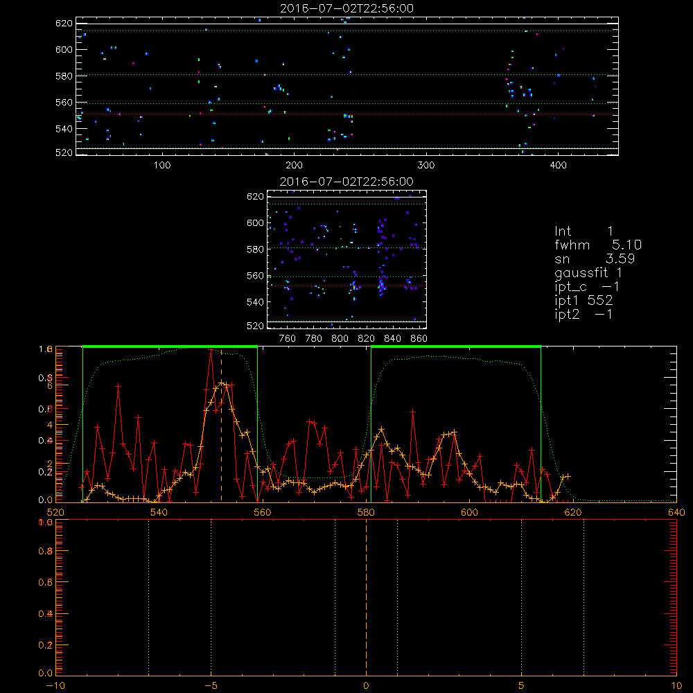Click the 800 x-axis label of middle plot
This screenshot has height=693, width=693.
340,339
